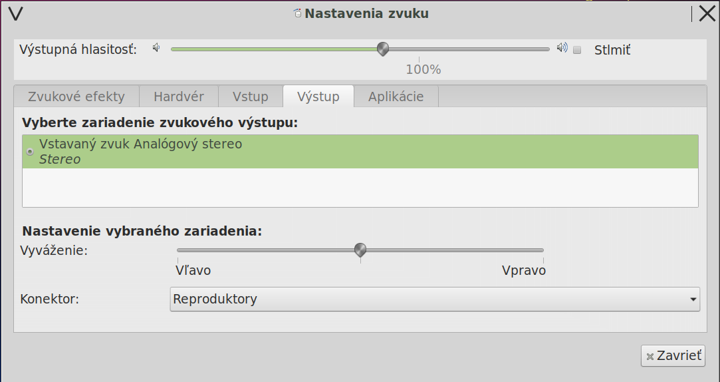720x382 pixels.
Task: Show the Aplikácie tab
Action: pyautogui.click(x=396, y=96)
